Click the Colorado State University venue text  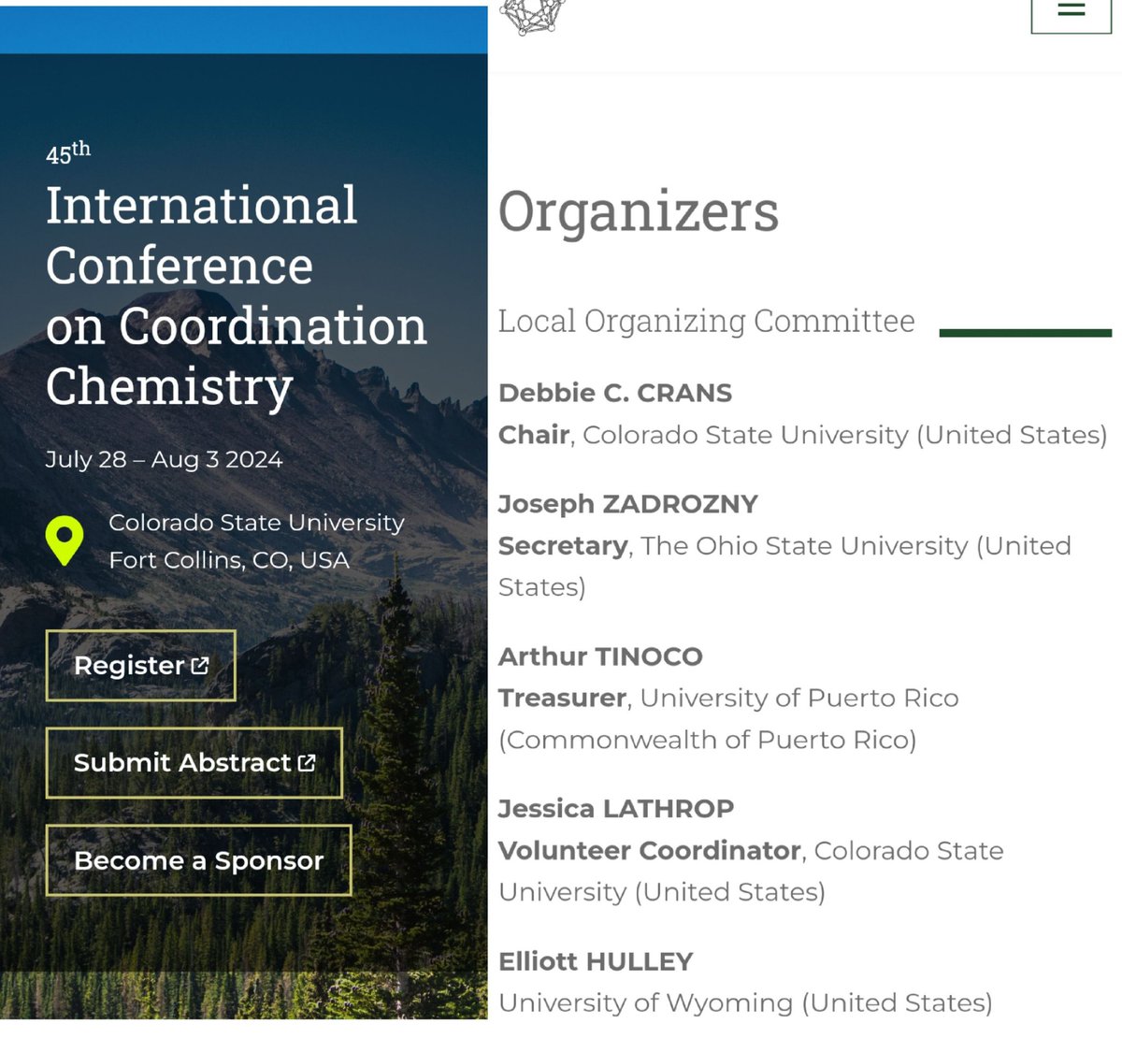click(256, 523)
